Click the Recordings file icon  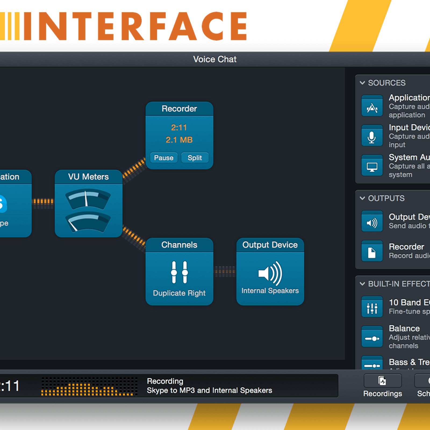[382, 381]
